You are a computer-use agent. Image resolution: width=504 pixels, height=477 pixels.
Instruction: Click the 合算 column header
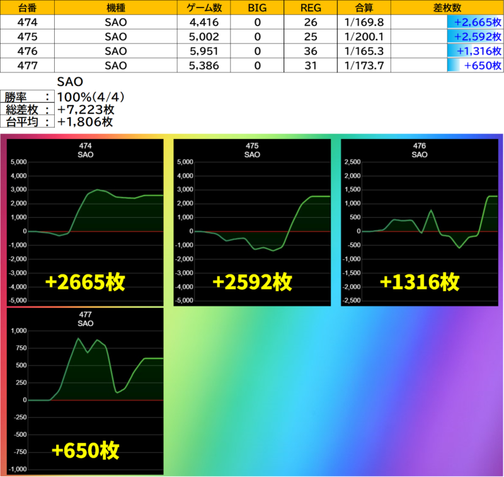pyautogui.click(x=364, y=8)
